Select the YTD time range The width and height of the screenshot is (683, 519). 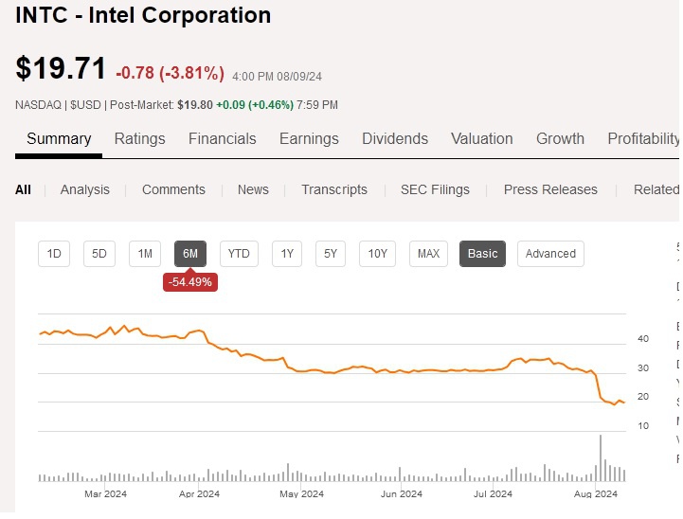[x=239, y=254]
